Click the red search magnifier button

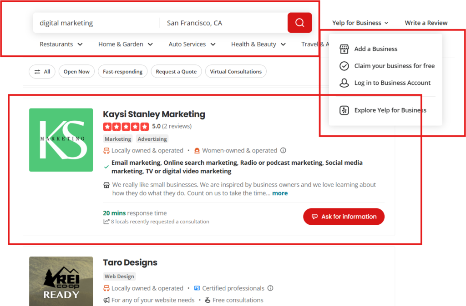(x=299, y=23)
